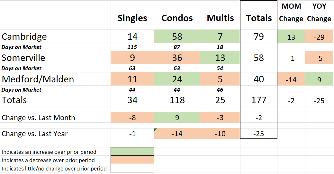The image size is (334, 174).
Task: Click the Multis column header
Action: pyautogui.click(x=220, y=18)
